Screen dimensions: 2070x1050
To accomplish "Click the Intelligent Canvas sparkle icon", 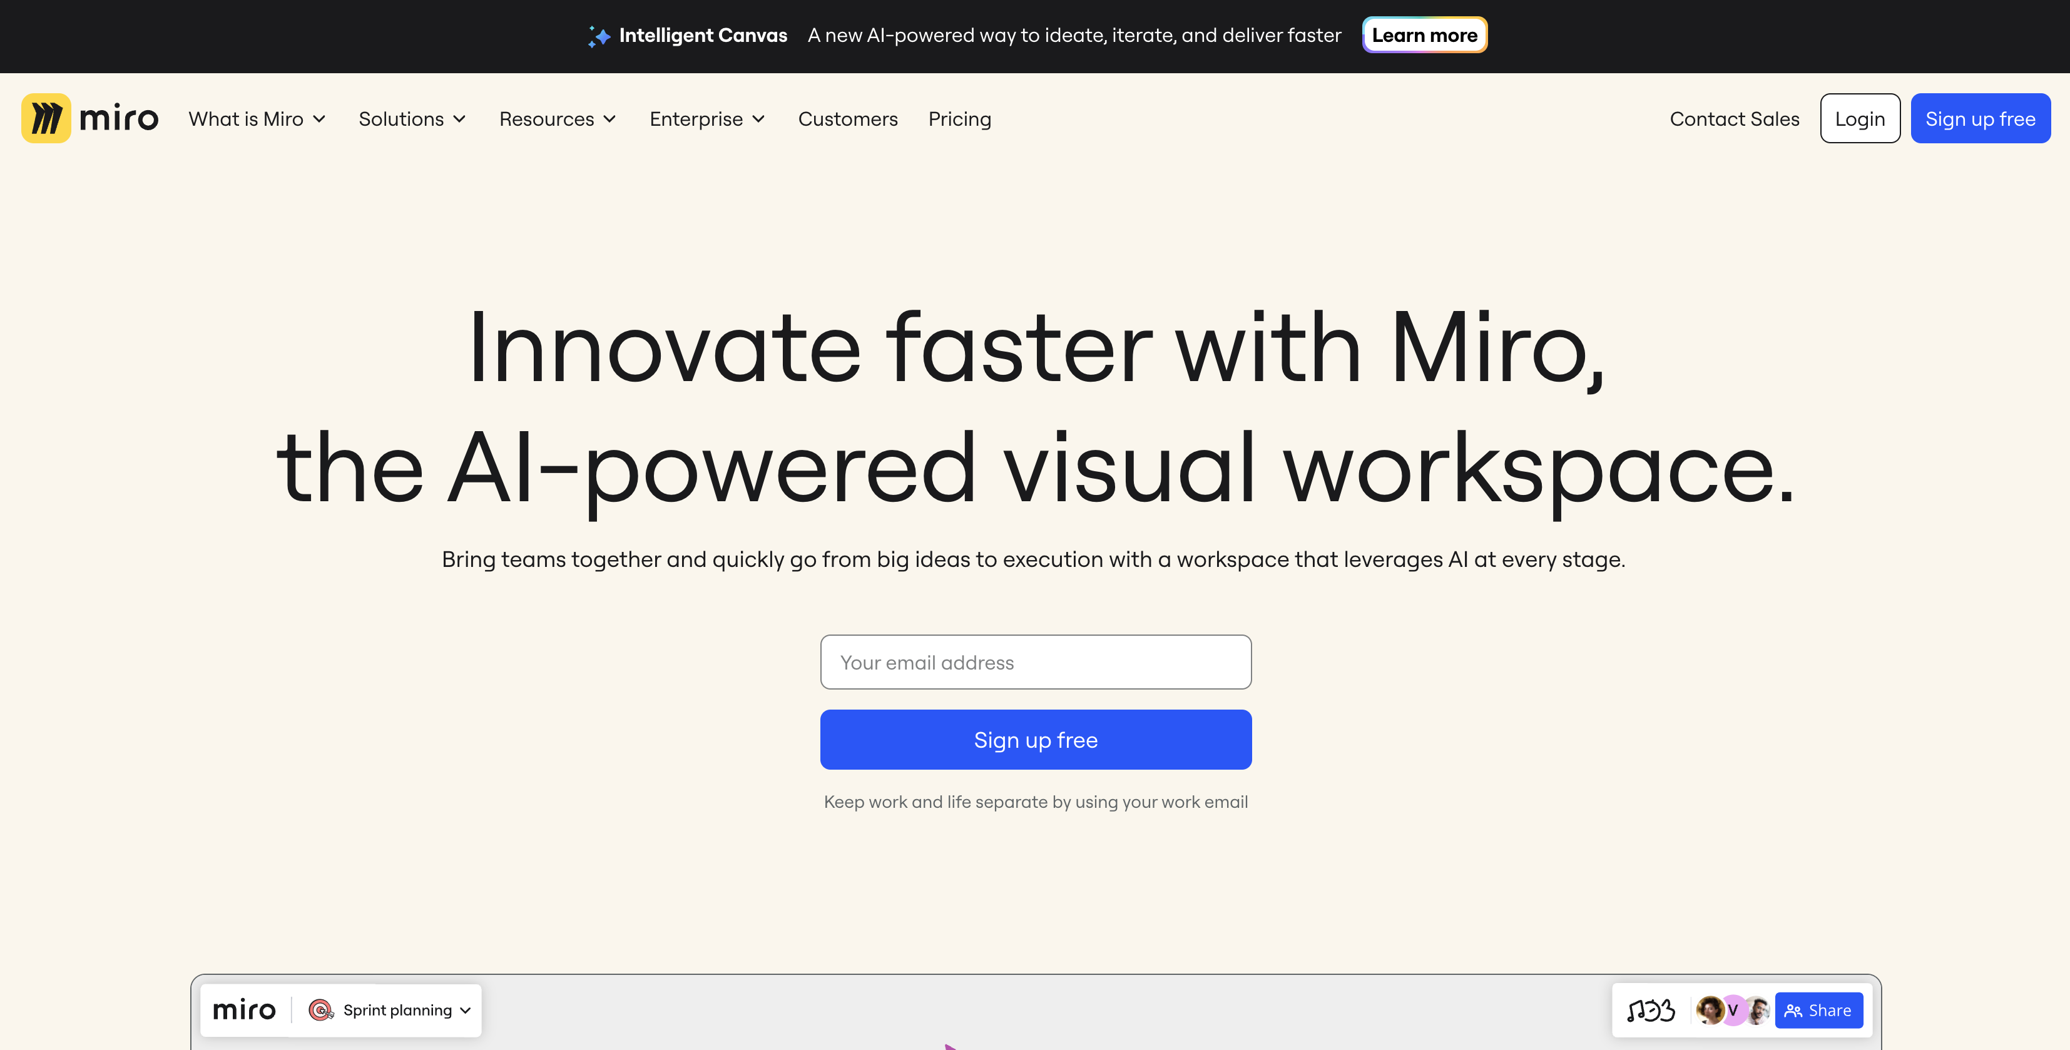I will point(599,36).
